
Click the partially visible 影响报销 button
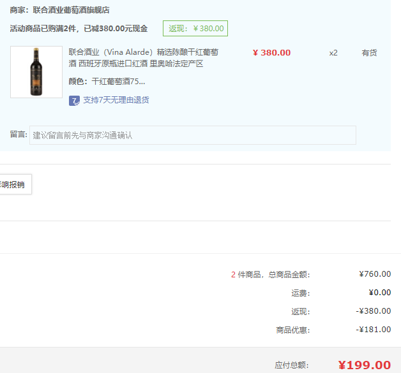tap(15, 184)
